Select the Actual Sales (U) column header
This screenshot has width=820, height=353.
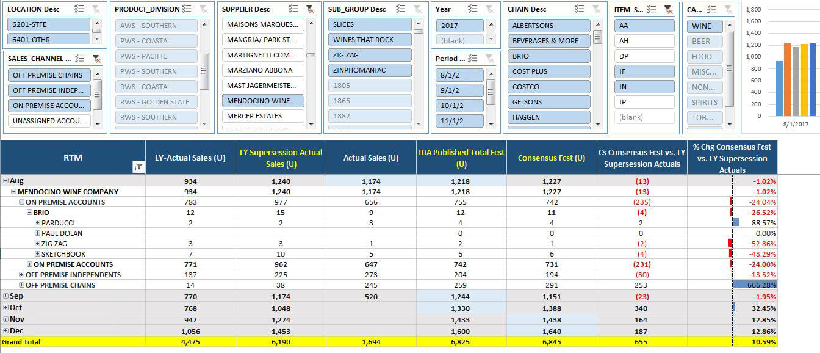371,158
